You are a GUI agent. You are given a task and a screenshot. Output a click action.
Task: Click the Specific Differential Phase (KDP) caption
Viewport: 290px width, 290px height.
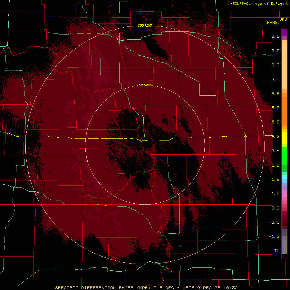click(x=103, y=288)
